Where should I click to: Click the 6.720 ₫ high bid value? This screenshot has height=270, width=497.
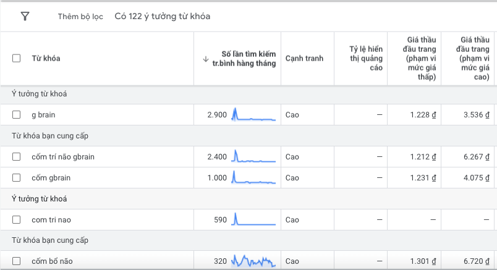point(477,261)
